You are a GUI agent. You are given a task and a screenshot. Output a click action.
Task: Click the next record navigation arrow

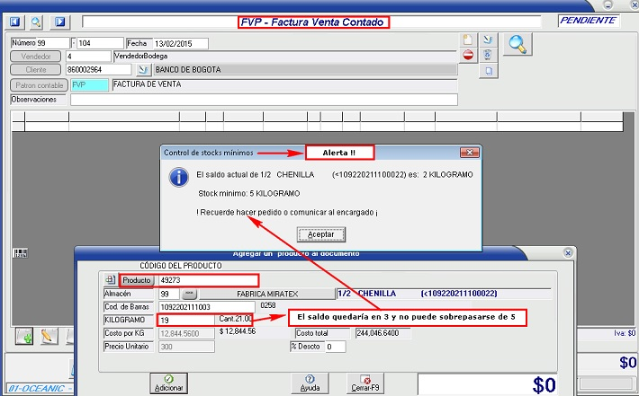click(60, 21)
